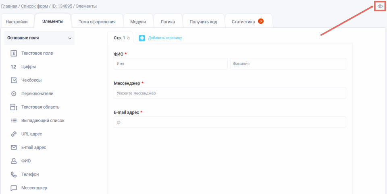Select the Text field element icon

point(14,53)
